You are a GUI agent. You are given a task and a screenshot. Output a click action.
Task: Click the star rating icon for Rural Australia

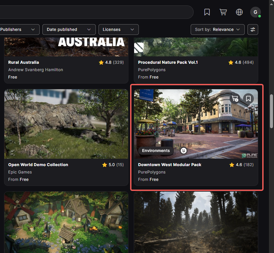[x=101, y=62]
